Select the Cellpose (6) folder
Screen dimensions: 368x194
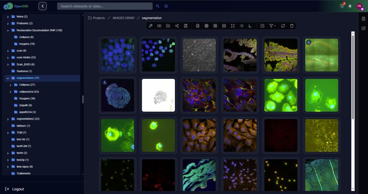click(x=26, y=37)
